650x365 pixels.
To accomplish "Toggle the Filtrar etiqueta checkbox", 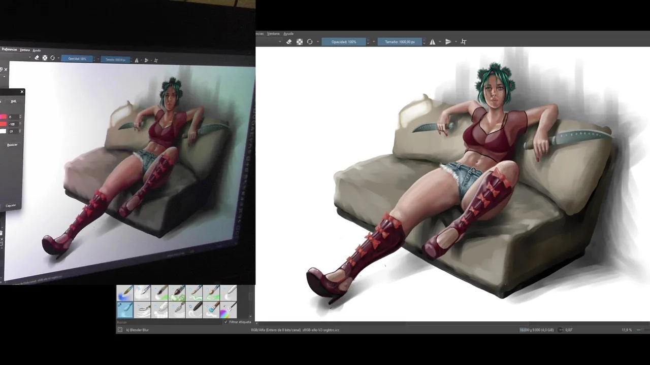I will (226, 322).
